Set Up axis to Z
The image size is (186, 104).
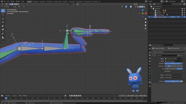click(180, 69)
